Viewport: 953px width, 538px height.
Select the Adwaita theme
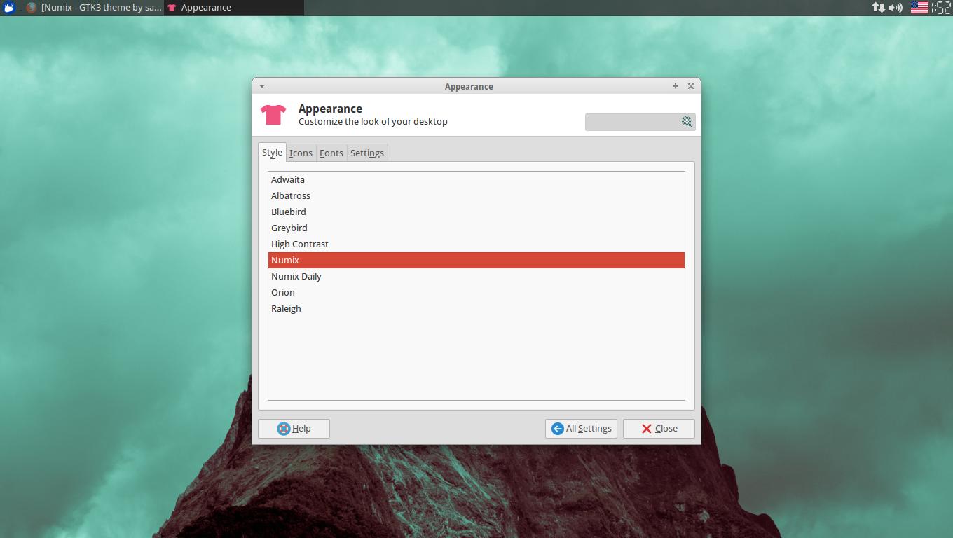(476, 179)
